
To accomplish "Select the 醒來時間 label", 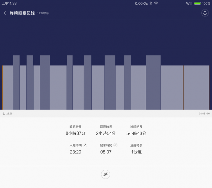I will click(x=106, y=145).
